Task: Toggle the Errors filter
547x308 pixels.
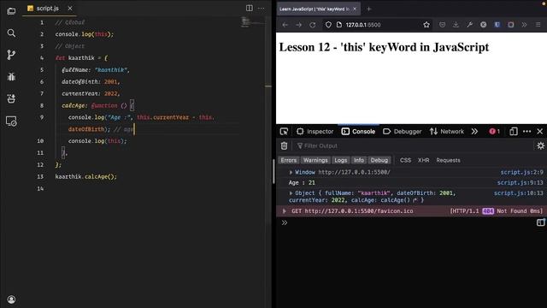Action: 289,160
